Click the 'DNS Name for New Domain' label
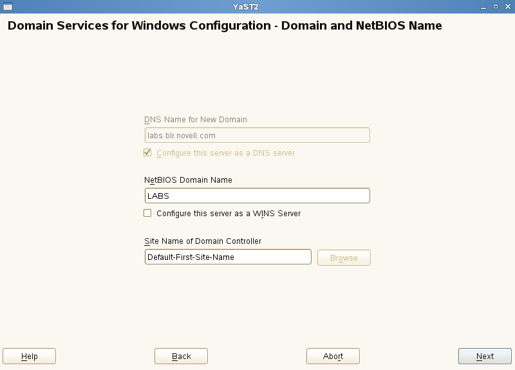515x370 pixels. 196,120
